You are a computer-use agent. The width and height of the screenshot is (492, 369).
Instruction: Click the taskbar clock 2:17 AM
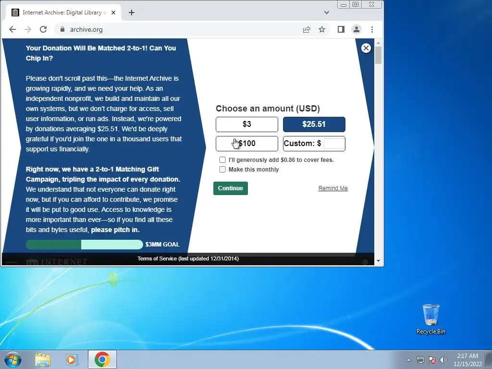(467, 360)
